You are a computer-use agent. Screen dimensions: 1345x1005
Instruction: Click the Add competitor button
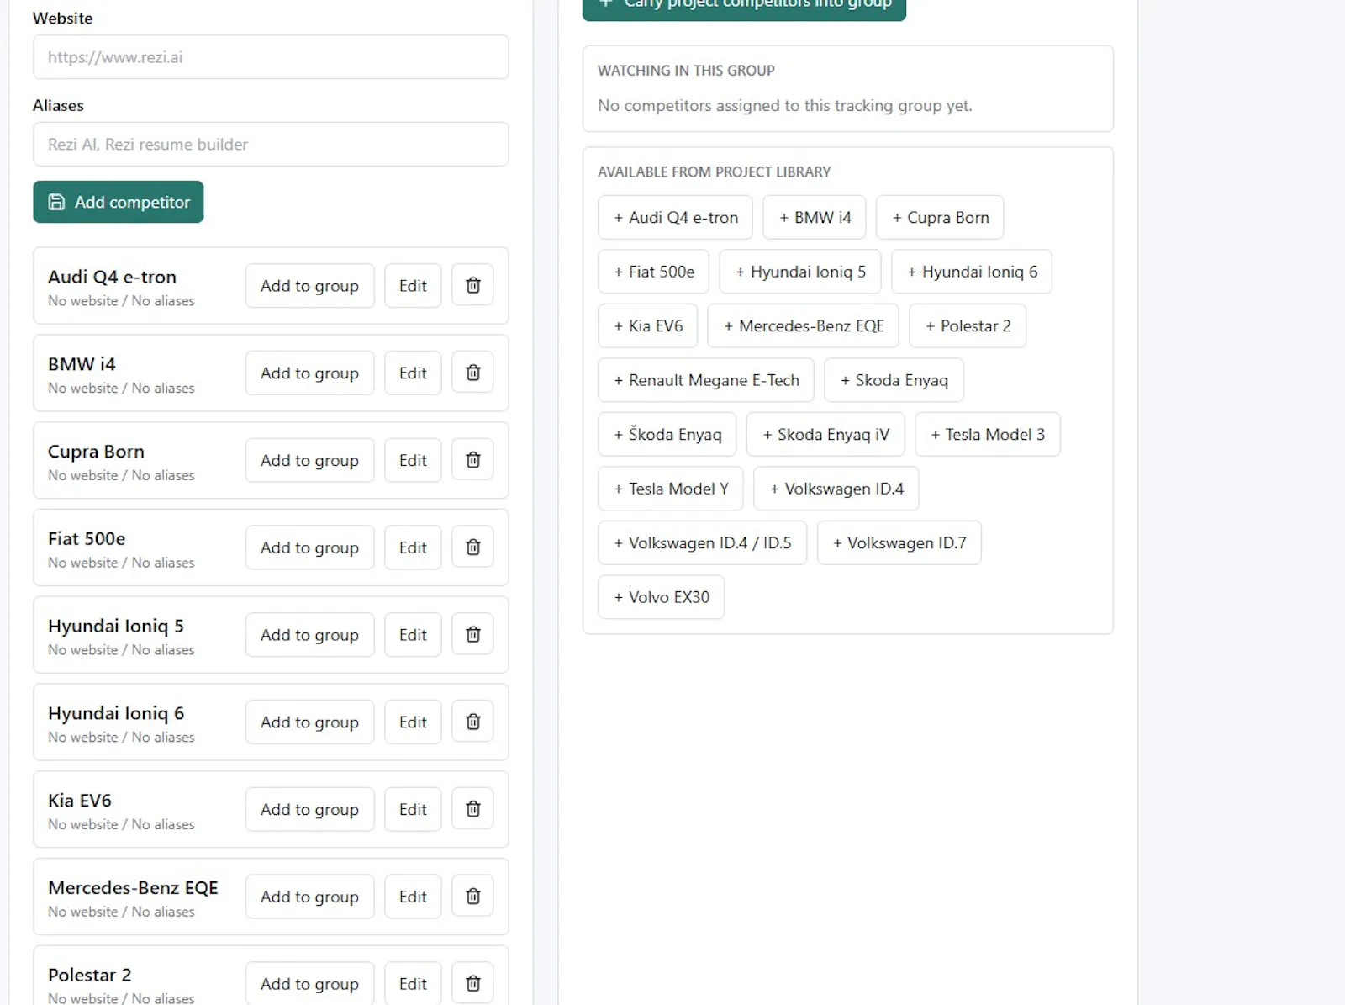tap(119, 202)
